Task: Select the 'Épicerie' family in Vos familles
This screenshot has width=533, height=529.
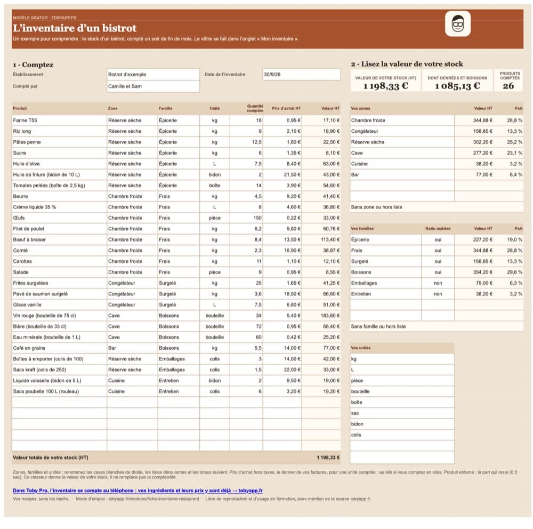Action: click(385, 240)
